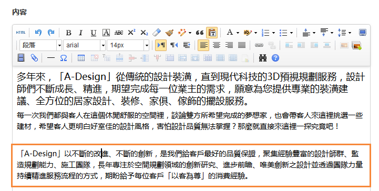Viewport: 379px width, 191px height.
Task: Toggle underline formatting
Action: (x=93, y=33)
